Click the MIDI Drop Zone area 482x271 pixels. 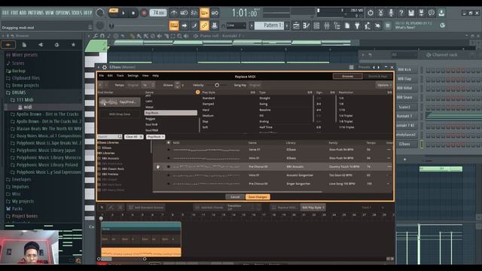[120, 114]
